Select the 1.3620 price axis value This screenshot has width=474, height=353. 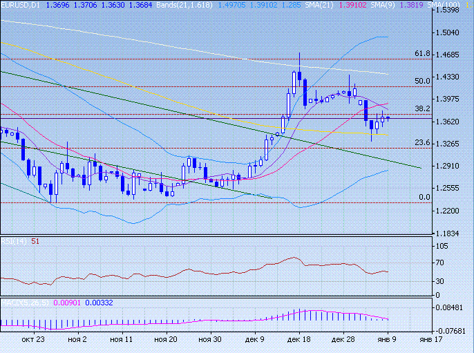(x=448, y=122)
